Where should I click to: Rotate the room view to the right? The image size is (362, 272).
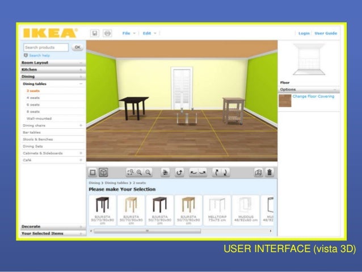[202, 173]
